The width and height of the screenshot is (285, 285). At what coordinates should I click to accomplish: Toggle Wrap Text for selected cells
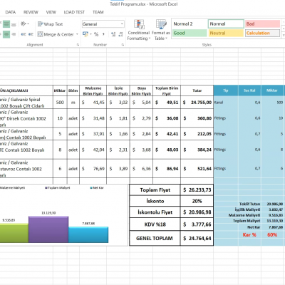pos(50,24)
